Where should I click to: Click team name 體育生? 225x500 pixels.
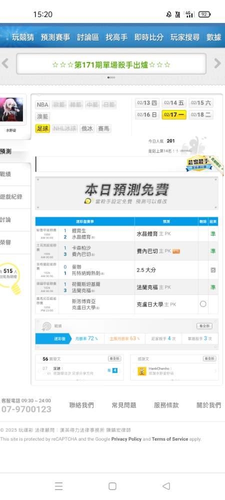[x=79, y=230]
